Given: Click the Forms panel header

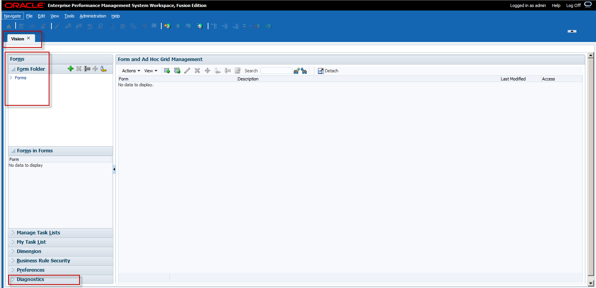Looking at the screenshot, I should tap(60, 59).
